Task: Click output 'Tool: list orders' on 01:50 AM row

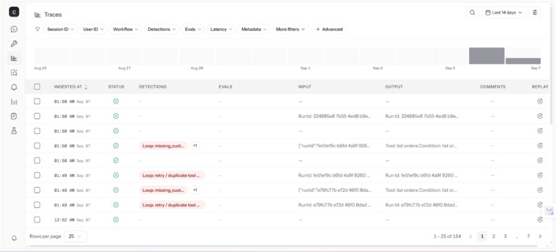Action: [421, 146]
